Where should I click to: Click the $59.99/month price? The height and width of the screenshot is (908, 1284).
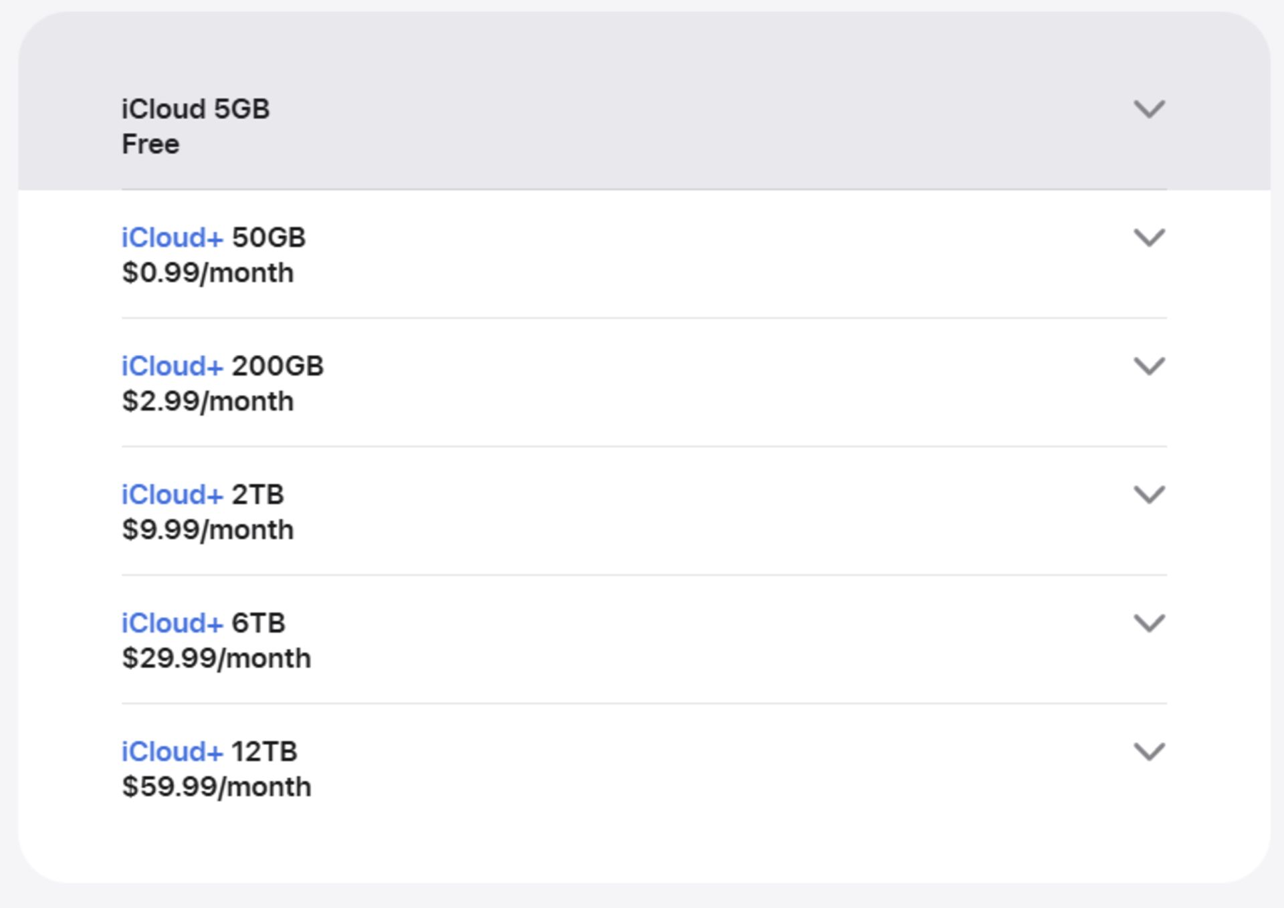[x=217, y=786]
